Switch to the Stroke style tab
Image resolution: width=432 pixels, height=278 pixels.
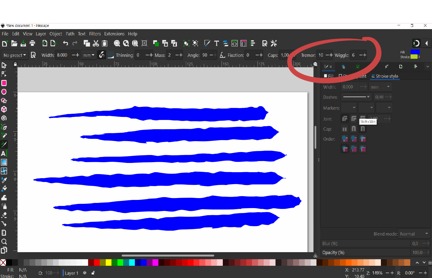[385, 76]
